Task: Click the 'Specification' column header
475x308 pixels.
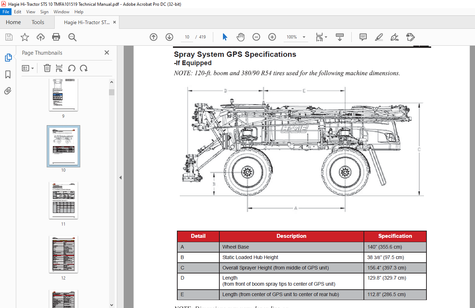Action: [x=395, y=236]
